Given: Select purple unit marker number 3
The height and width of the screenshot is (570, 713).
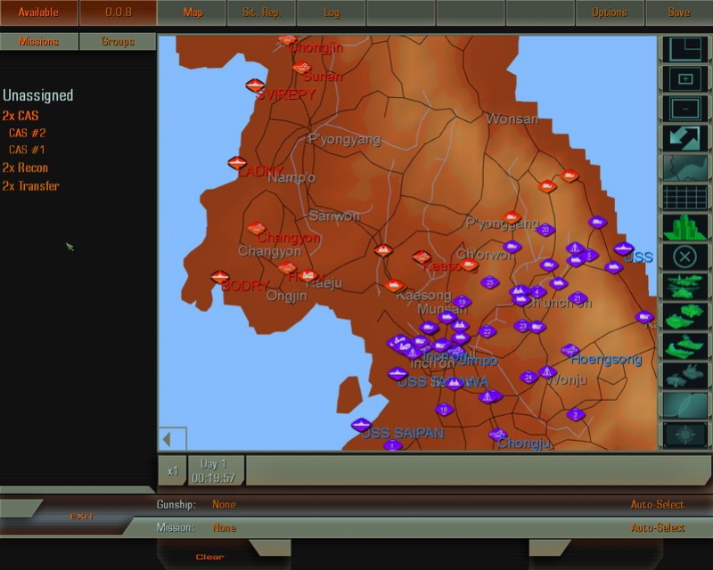Looking at the screenshot, I should (576, 414).
